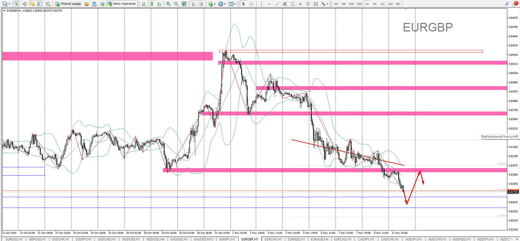Open the Arrows objects icon
The width and height of the screenshot is (520, 241).
(x=323, y=4)
